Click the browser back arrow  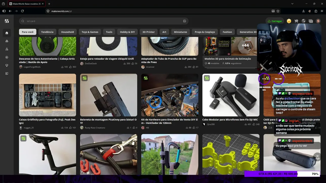pyautogui.click(x=10, y=11)
